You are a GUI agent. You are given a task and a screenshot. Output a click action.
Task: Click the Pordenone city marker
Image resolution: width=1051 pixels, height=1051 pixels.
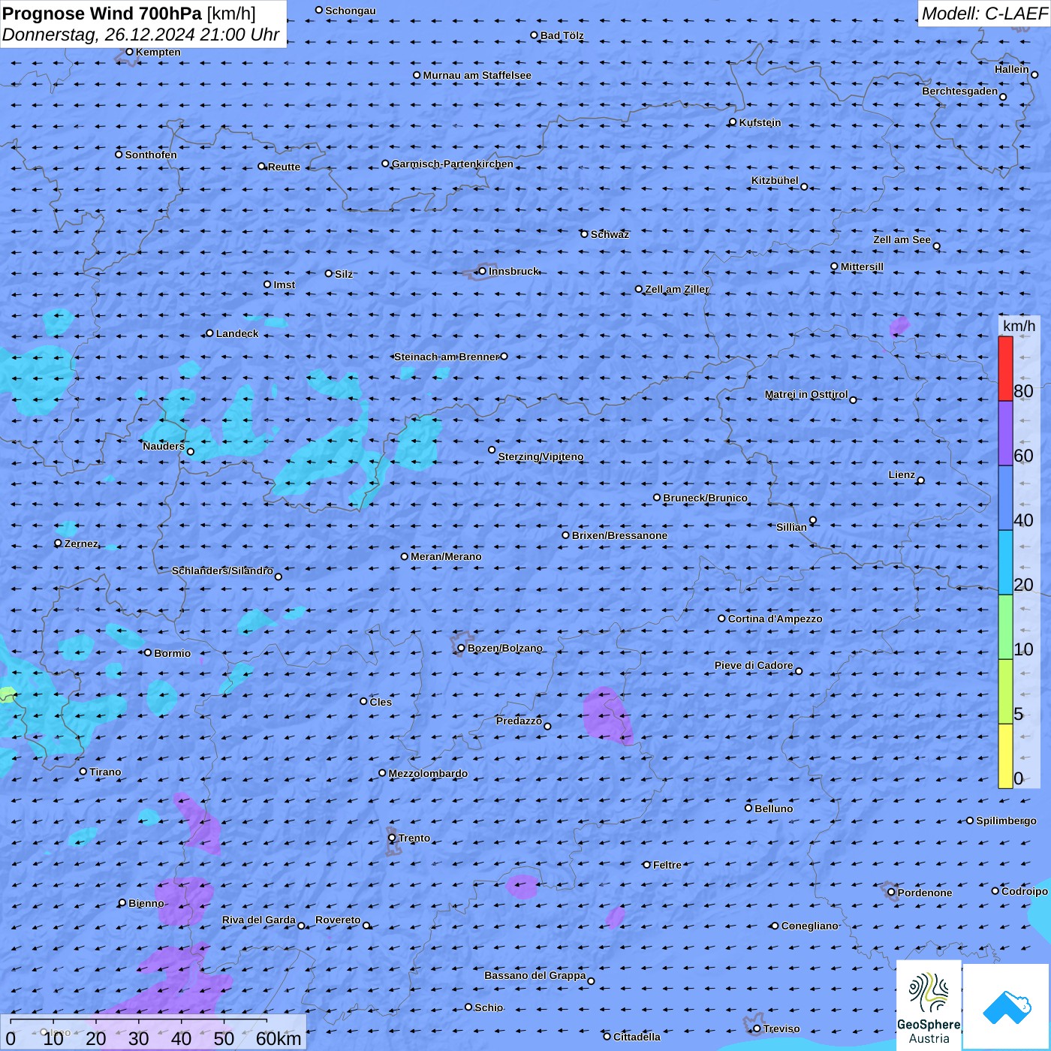tap(891, 892)
